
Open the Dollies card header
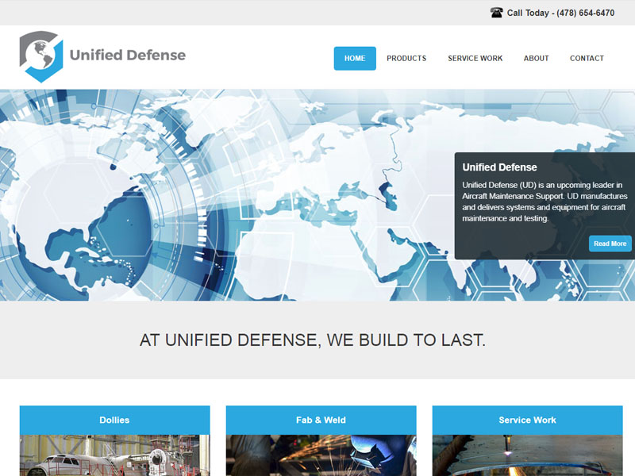114,420
